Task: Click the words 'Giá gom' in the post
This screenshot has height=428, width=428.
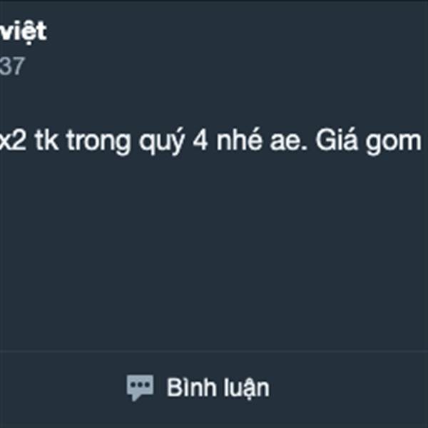Action: pyautogui.click(x=369, y=141)
